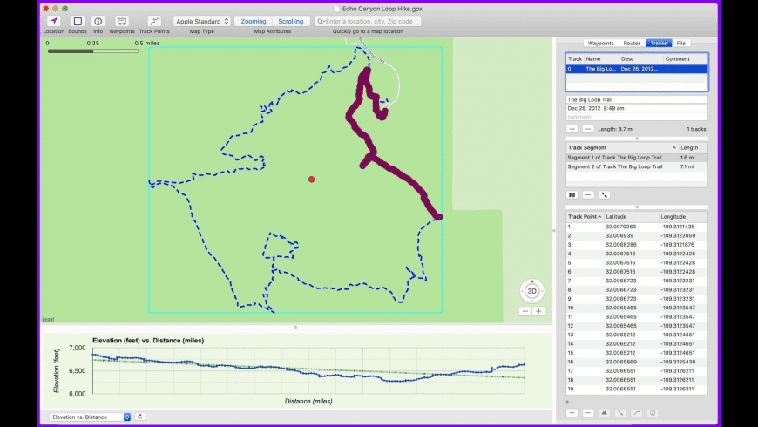Zoom in the map with plus button
This screenshot has width=758, height=427.
pyautogui.click(x=538, y=311)
